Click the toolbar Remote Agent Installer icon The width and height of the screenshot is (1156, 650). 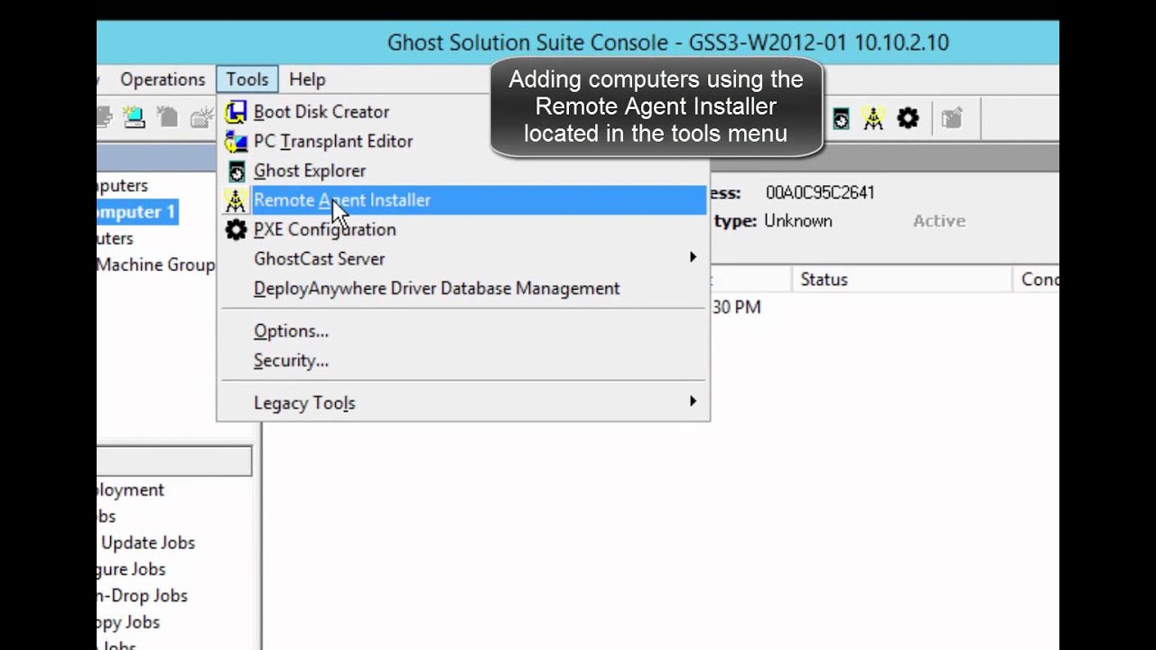click(873, 118)
